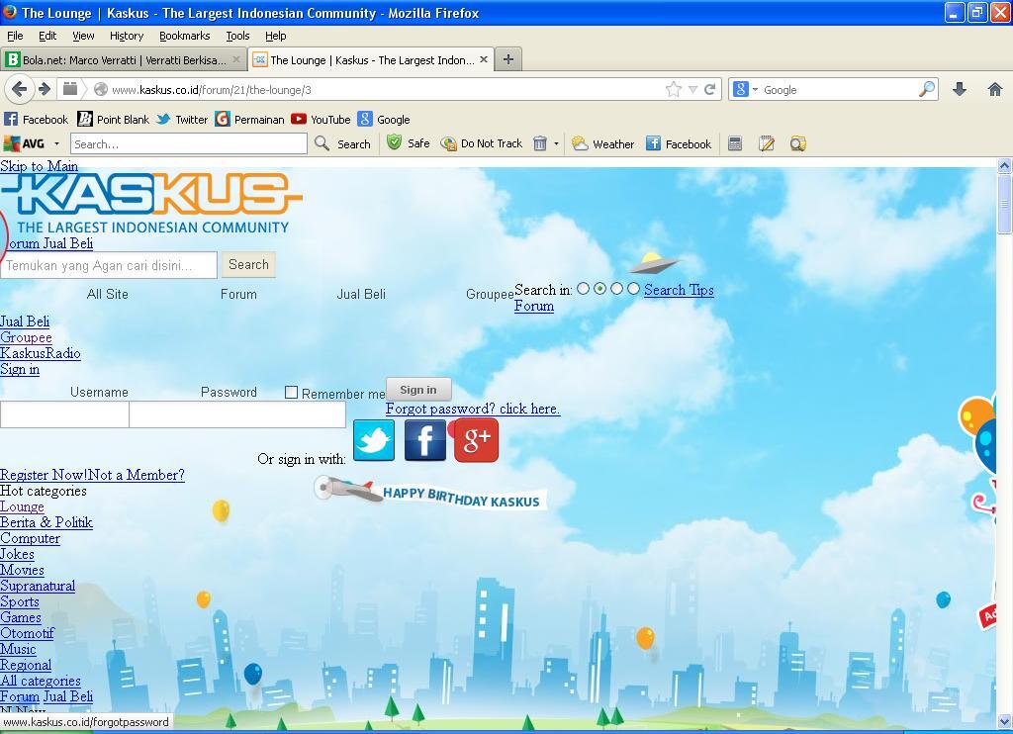The width and height of the screenshot is (1013, 734).
Task: Check the Remember me checkbox
Action: [x=292, y=392]
